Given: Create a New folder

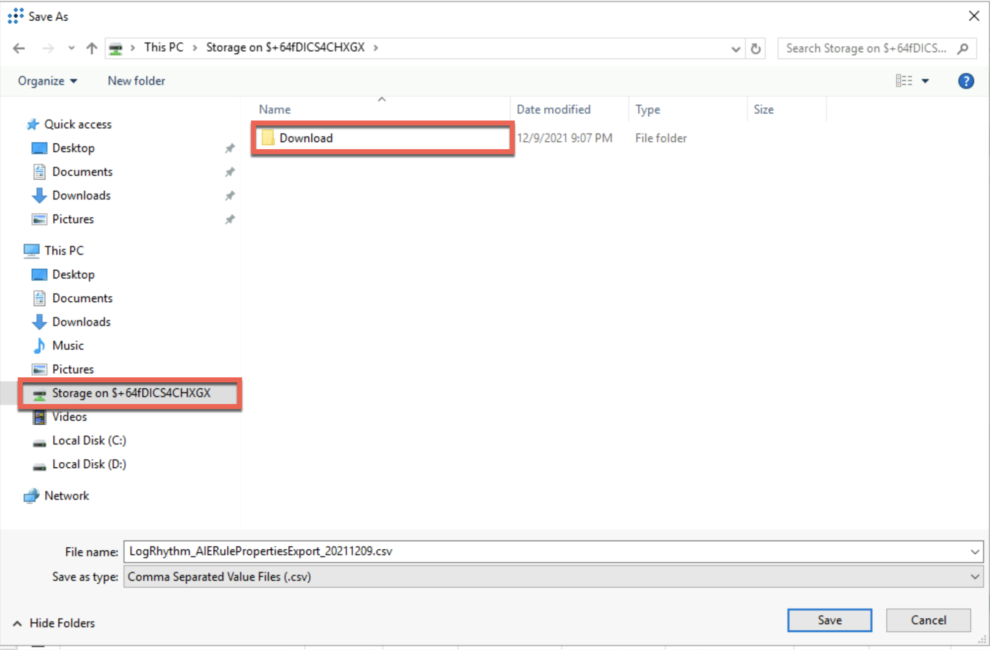Looking at the screenshot, I should (136, 81).
